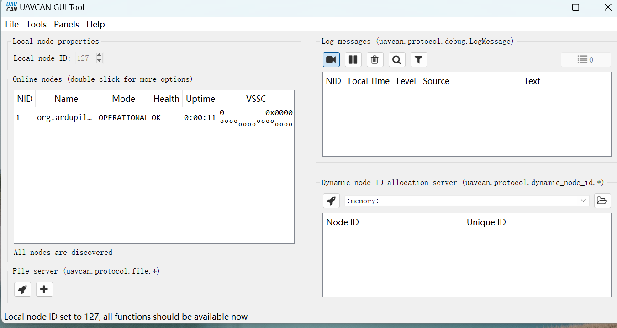The height and width of the screenshot is (328, 617).
Task: Increase local node ID with up arrow
Action: pos(100,55)
